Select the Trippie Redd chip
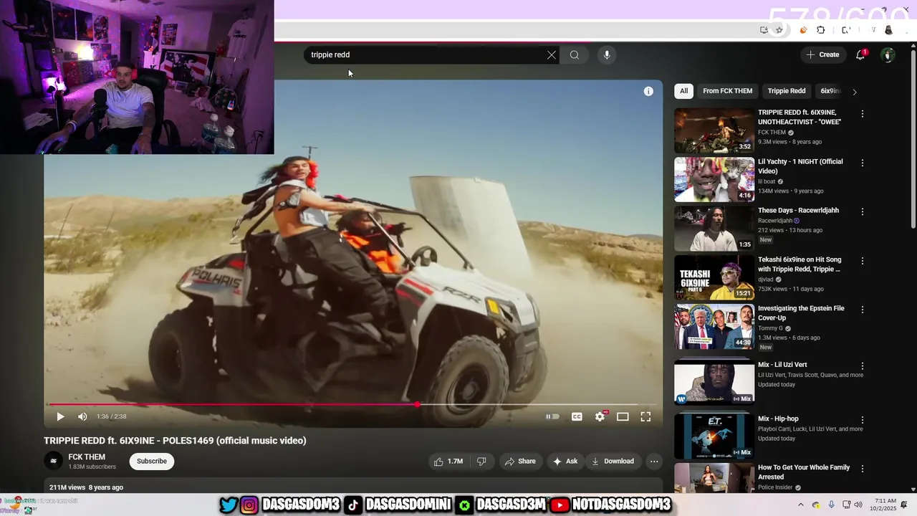The width and height of the screenshot is (917, 516). click(787, 91)
